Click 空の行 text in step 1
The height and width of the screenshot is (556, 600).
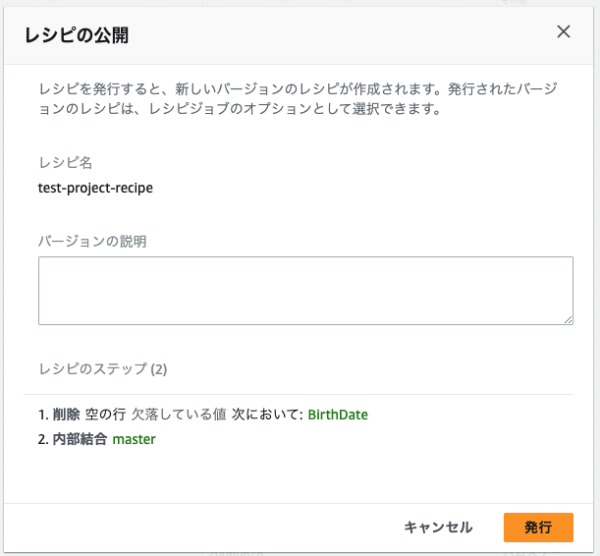106,415
